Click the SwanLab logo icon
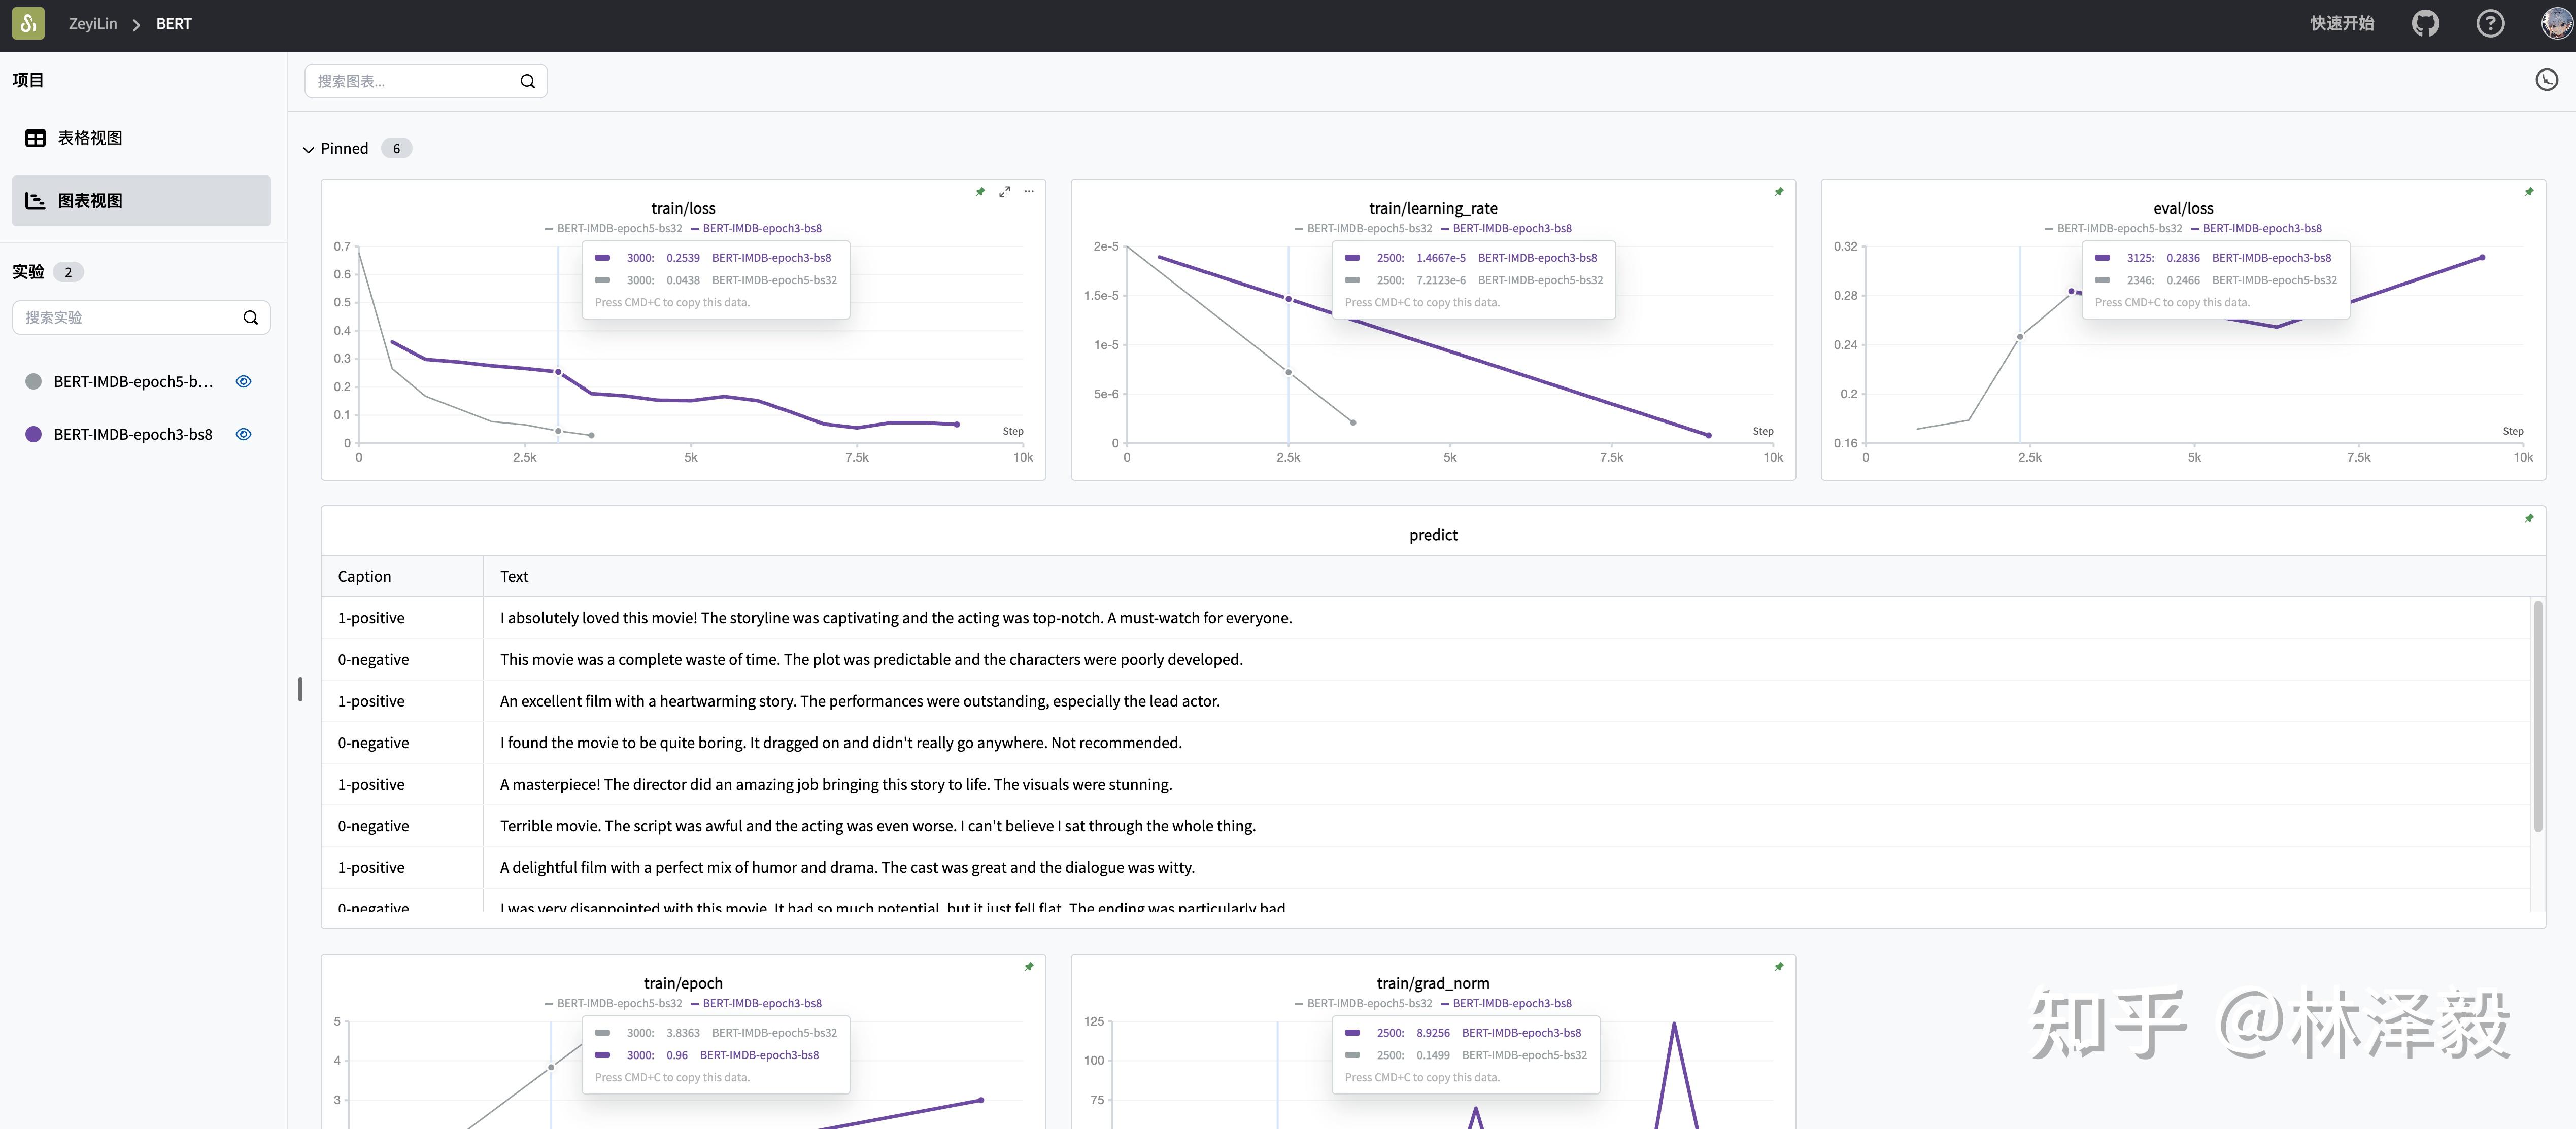Viewport: 2576px width, 1129px height. point(28,24)
